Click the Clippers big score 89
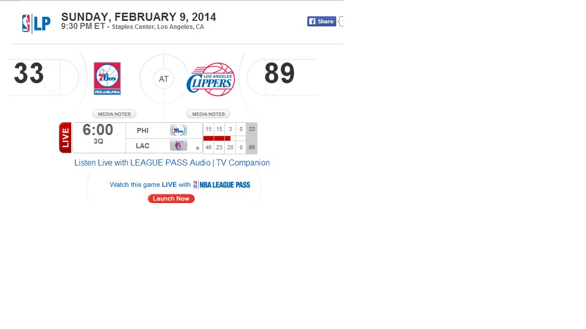The width and height of the screenshot is (586, 329). [x=280, y=73]
